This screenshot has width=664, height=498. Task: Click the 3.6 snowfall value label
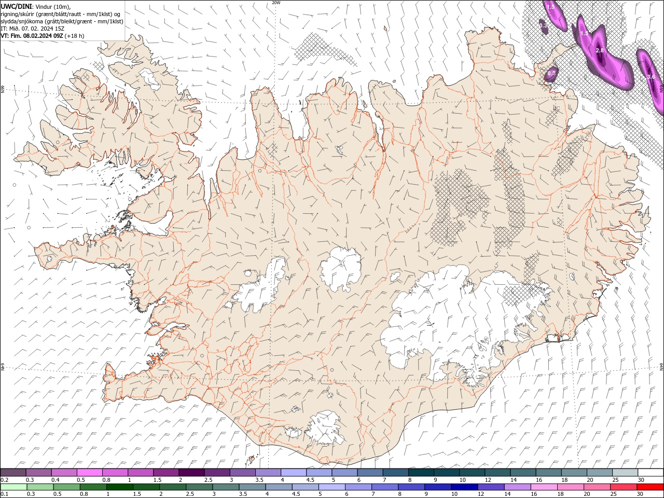(651, 77)
